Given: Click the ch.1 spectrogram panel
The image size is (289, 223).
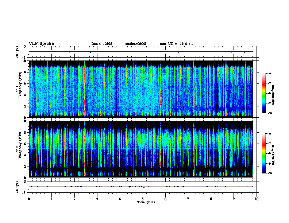Looking at the screenshot, I should (x=141, y=89).
